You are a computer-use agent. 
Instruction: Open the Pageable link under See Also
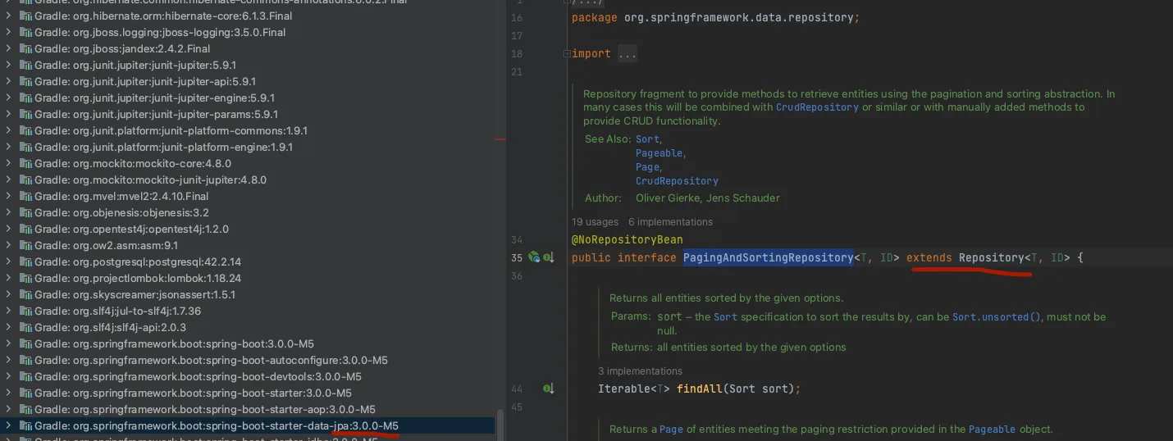click(x=659, y=153)
